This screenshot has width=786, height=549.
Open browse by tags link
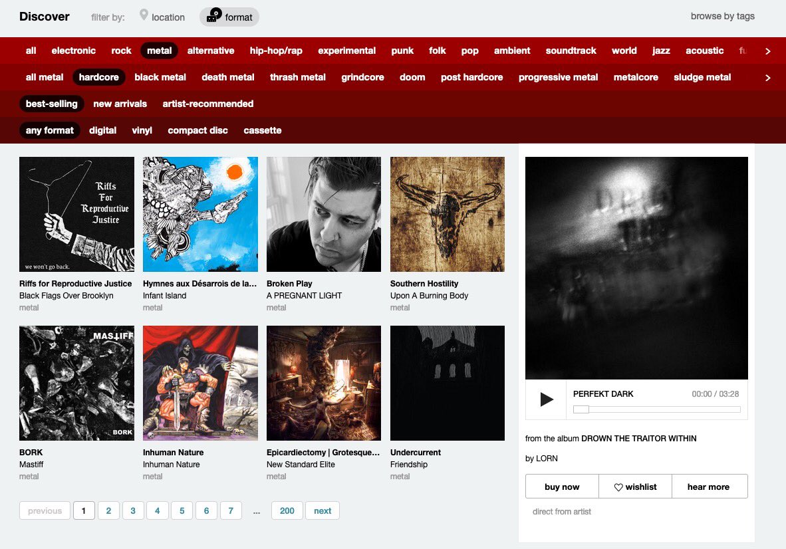coord(722,16)
